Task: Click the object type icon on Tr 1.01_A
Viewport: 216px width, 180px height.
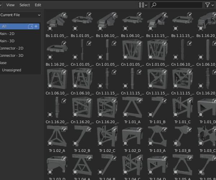Action: click(125, 114)
